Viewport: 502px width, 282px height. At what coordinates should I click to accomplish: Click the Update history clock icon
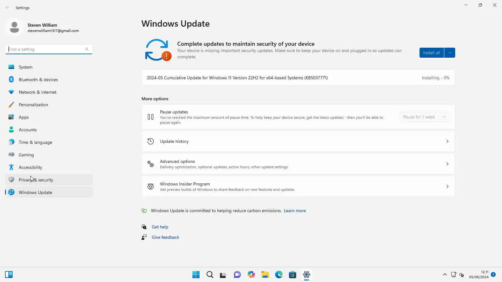click(x=151, y=141)
